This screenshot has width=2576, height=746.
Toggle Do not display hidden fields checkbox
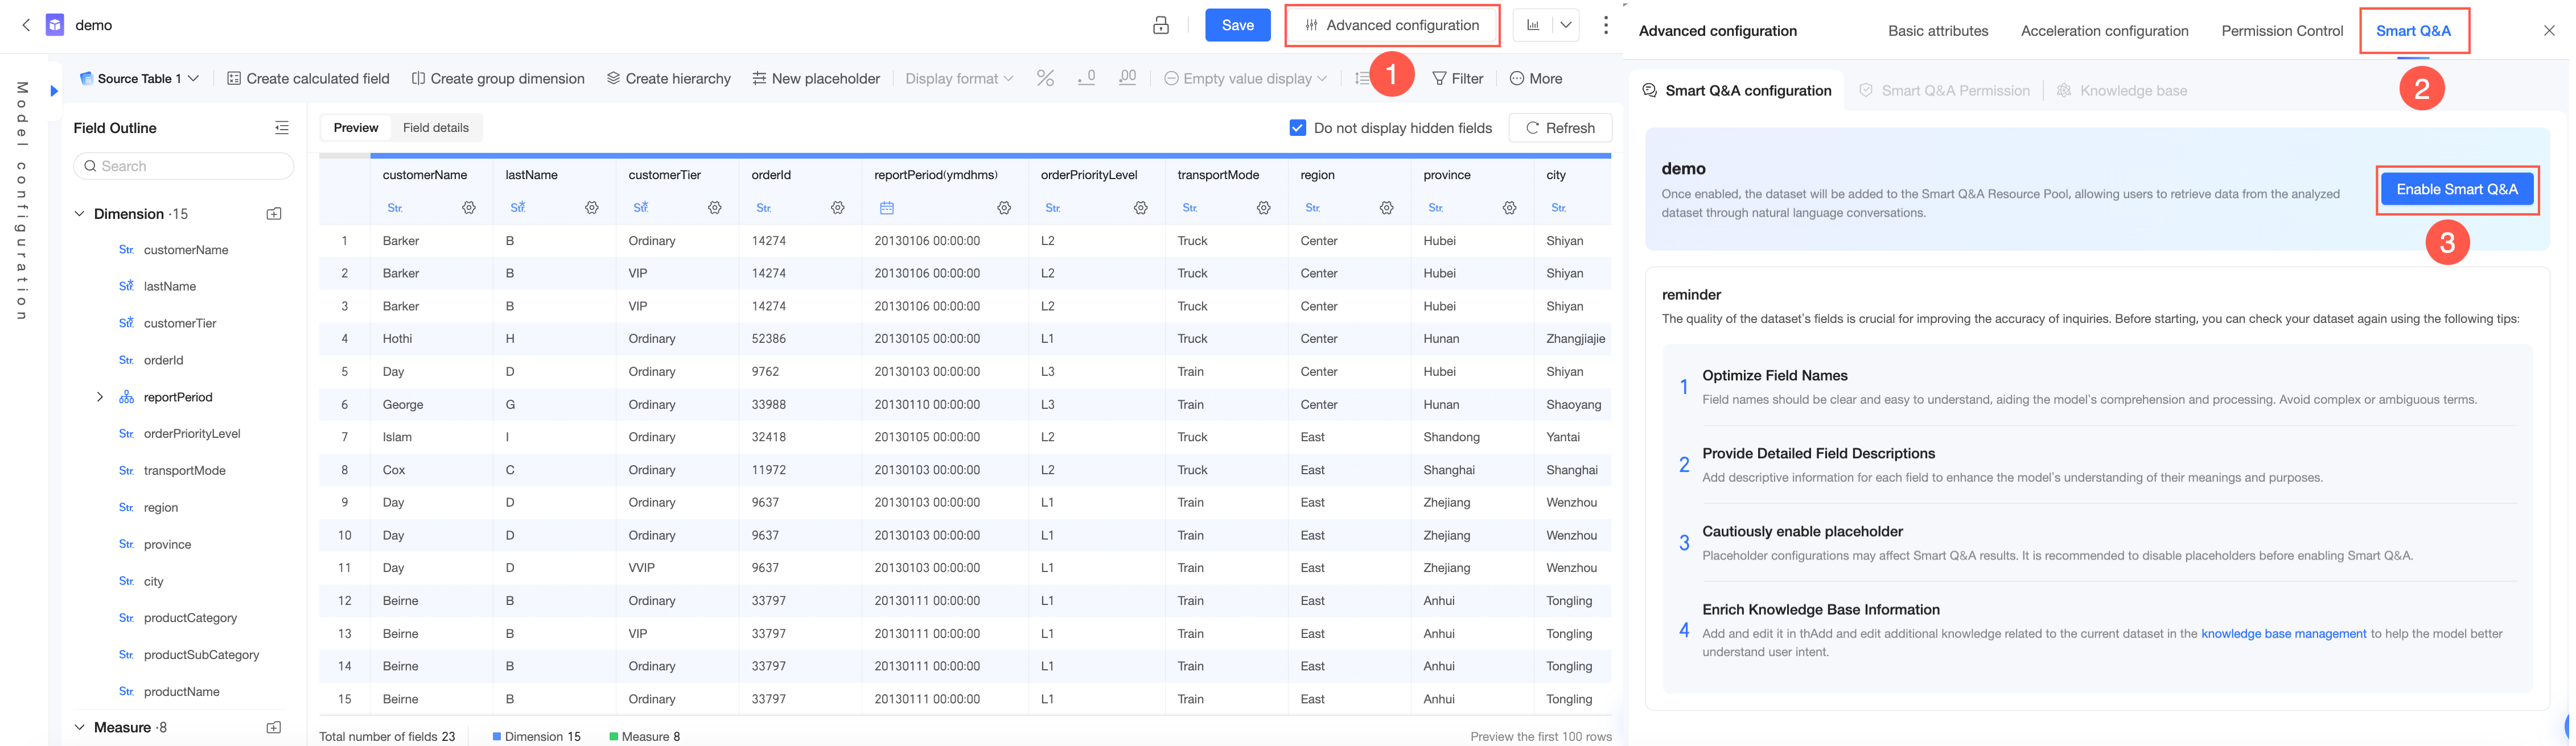coord(1297,128)
